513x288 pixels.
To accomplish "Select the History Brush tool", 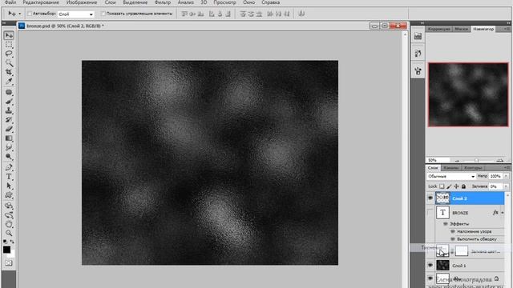I will click(9, 120).
